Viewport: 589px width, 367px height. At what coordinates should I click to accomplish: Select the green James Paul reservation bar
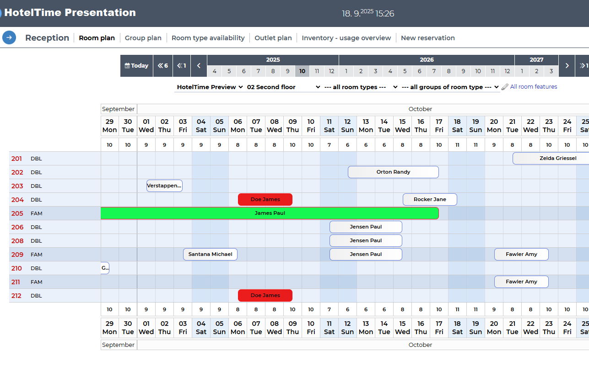270,213
